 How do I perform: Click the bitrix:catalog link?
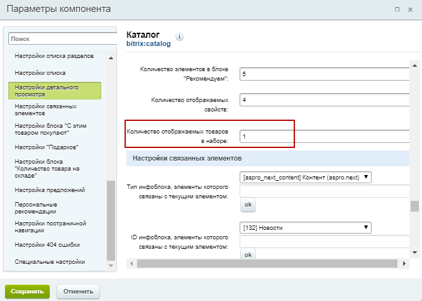click(148, 43)
